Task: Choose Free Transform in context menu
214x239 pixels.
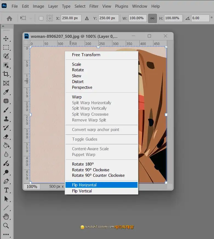Action: point(101,55)
